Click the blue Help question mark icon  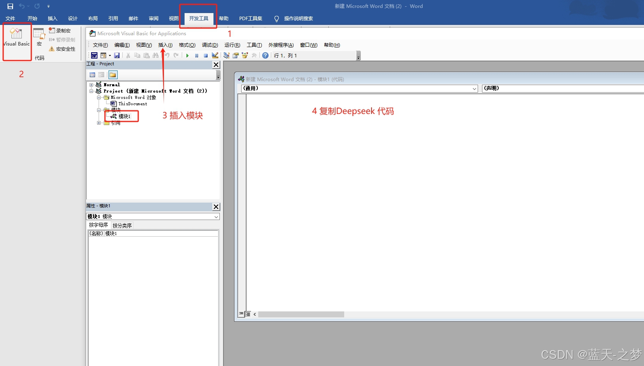[265, 55]
